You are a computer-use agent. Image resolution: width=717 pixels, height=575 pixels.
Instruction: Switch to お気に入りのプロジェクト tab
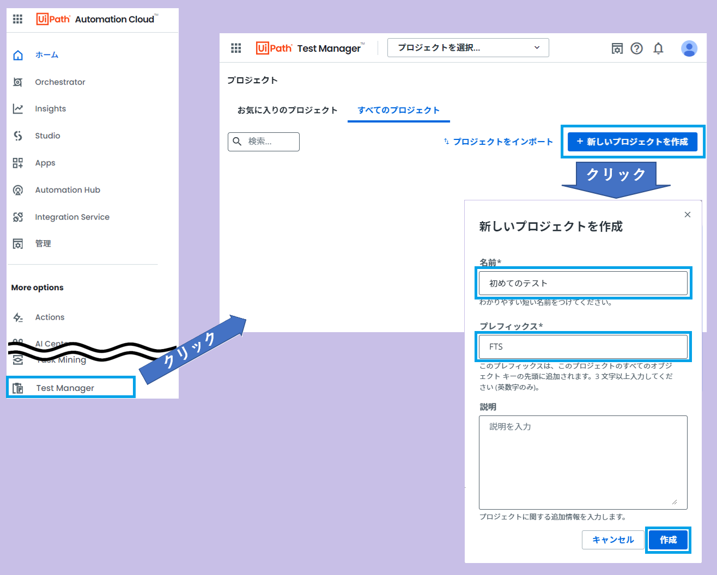288,111
